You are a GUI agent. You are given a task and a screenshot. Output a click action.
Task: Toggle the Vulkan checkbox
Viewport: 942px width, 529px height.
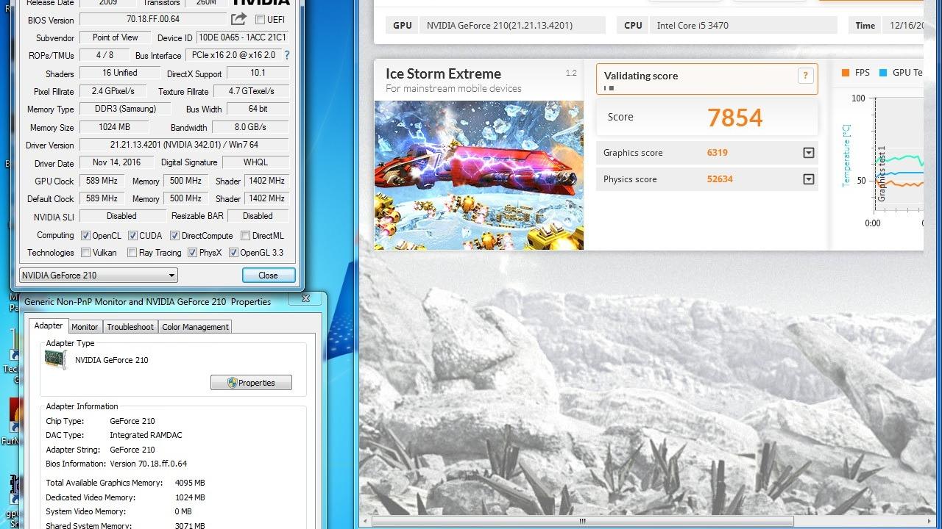pyautogui.click(x=86, y=253)
